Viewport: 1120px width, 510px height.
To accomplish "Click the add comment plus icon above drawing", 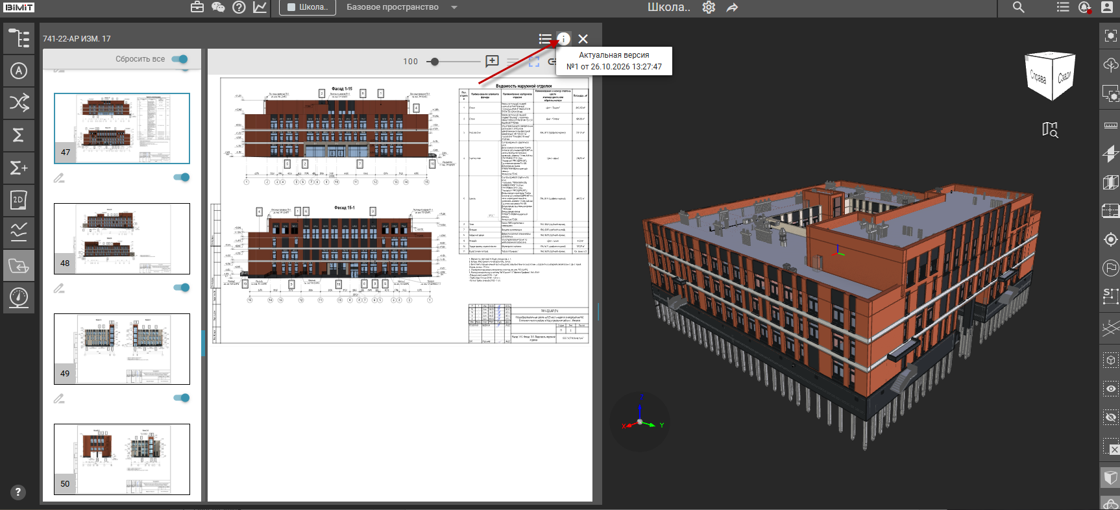I will coord(492,61).
